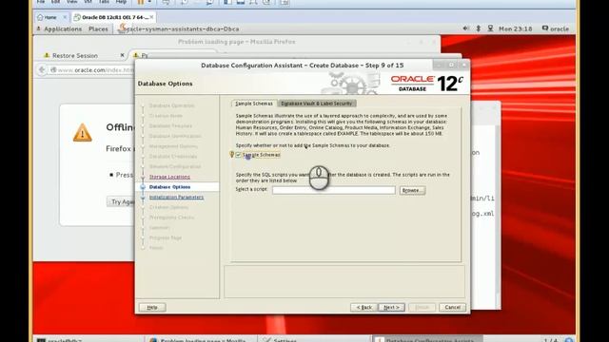Cancel the database creation wizard

453,307
